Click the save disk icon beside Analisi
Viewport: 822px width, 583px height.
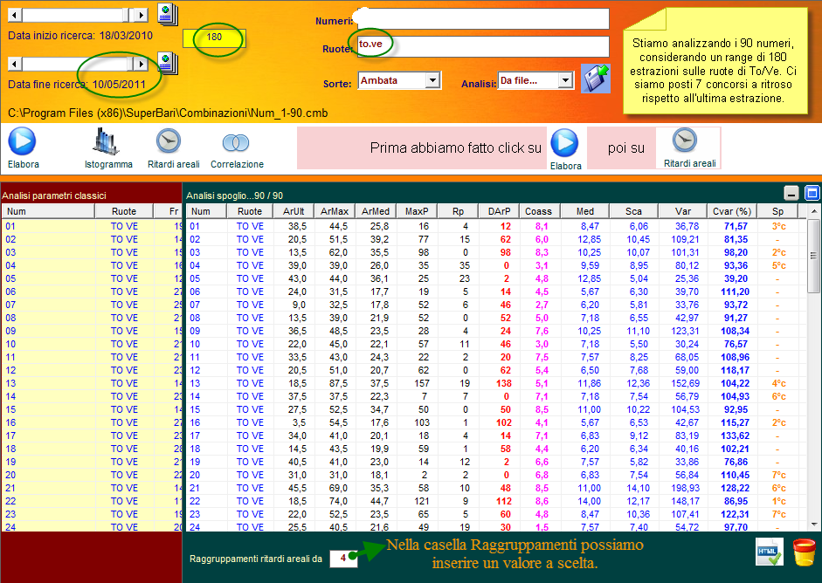(x=596, y=79)
